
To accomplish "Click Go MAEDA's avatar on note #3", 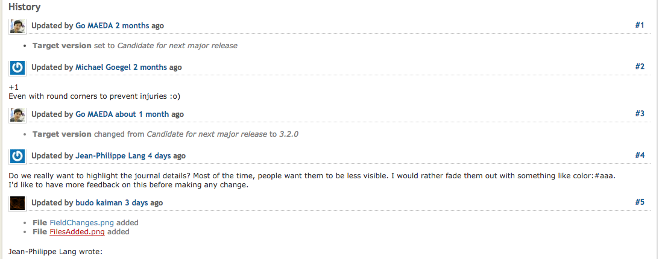I will point(17,114).
